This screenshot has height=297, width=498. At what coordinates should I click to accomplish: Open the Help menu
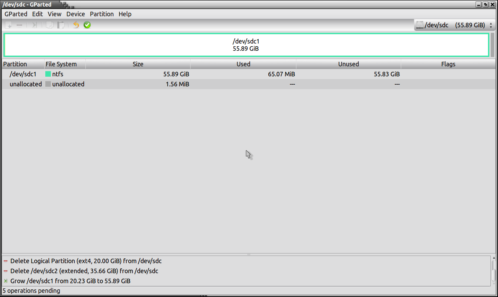click(x=125, y=14)
